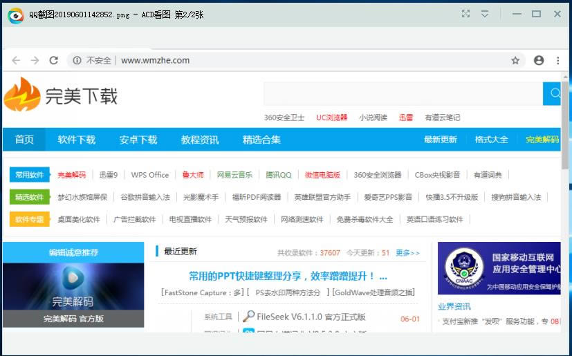Image resolution: width=572 pixels, height=356 pixels.
Task: Open the CBox央视影音 link
Action: tap(437, 175)
